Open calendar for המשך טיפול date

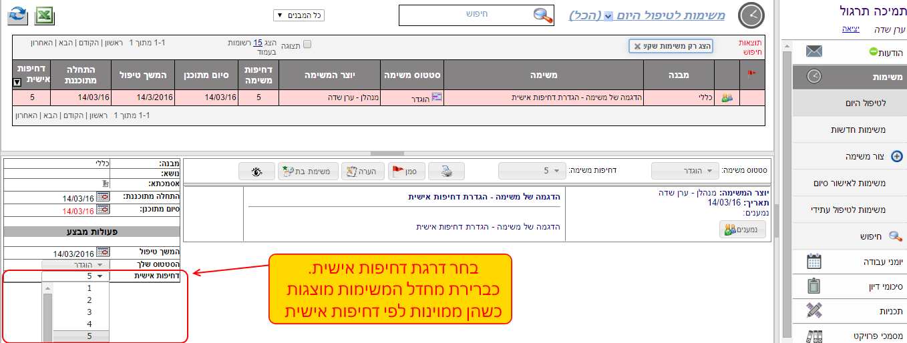click(102, 253)
